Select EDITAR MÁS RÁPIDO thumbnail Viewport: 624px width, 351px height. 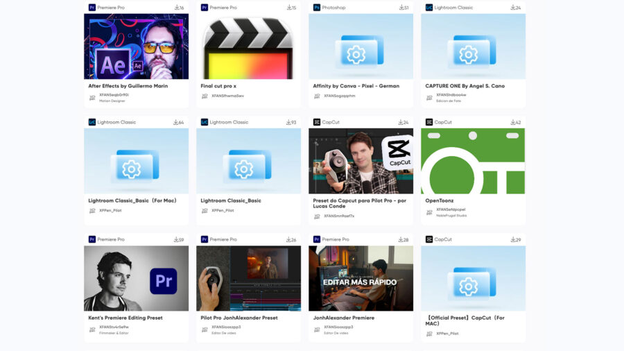click(361, 278)
